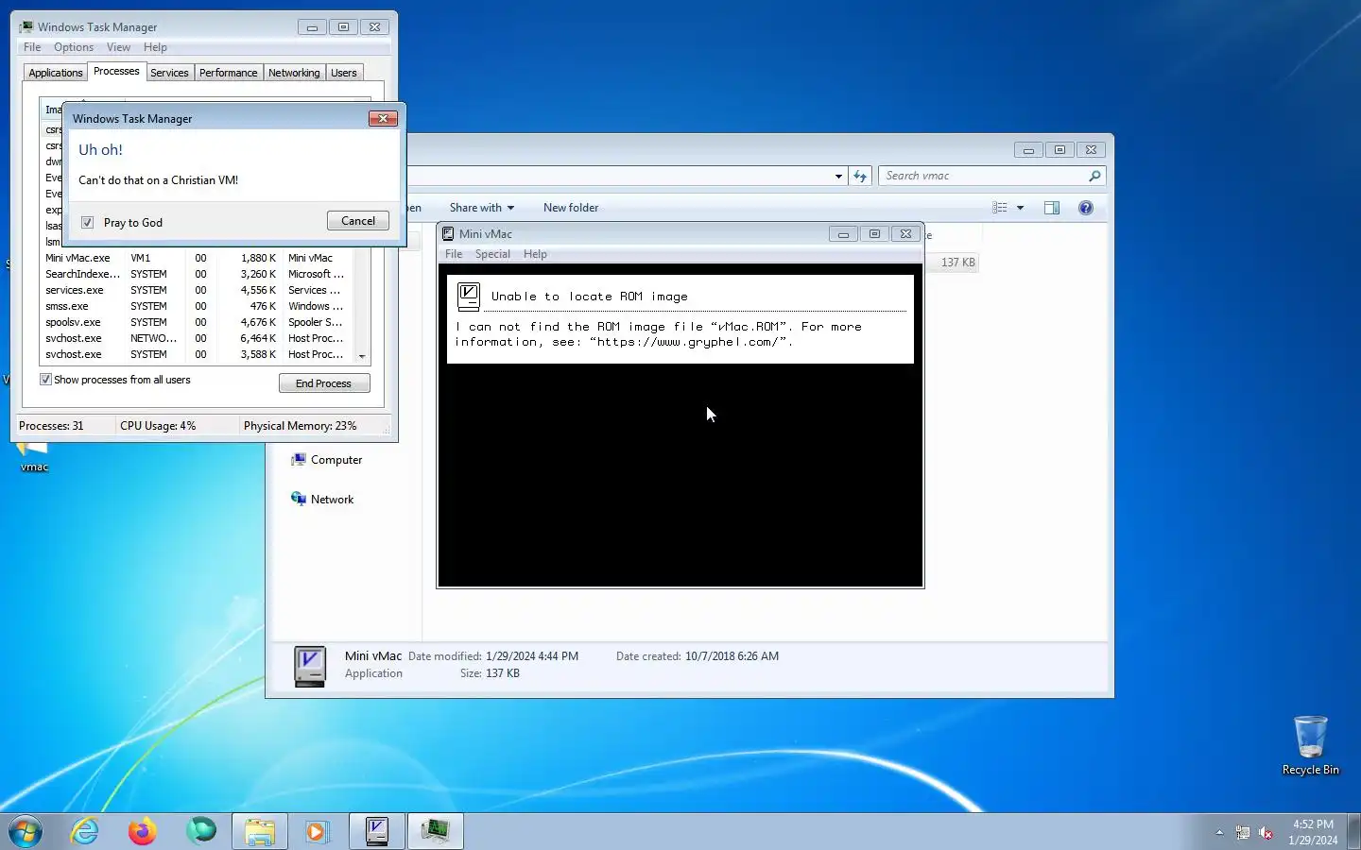Close the Uh oh error dialog
The image size is (1361, 850).
[x=383, y=118]
